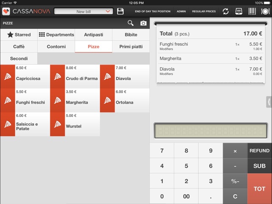Screen dimensions: 272x204
Task: Expand the side panel handle arrow
Action: [269, 102]
